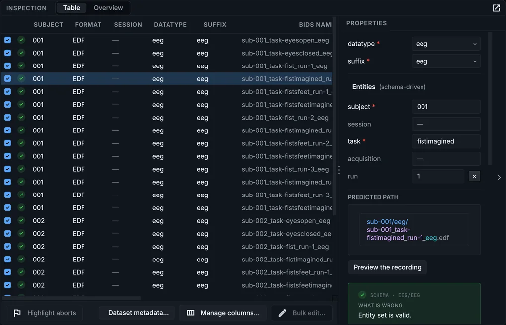Uncheck the checkbox for sub-001_task-fist_run-2_eeg
Viewport: 506px width, 325px height.
pos(8,117)
